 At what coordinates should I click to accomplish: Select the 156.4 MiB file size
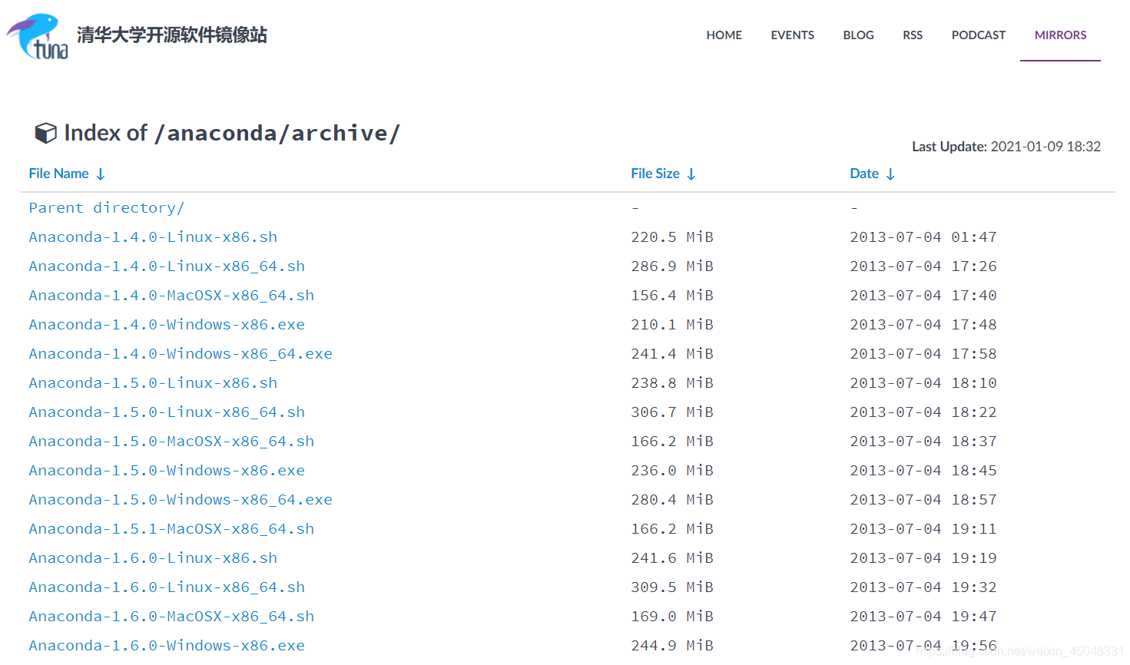[672, 296]
